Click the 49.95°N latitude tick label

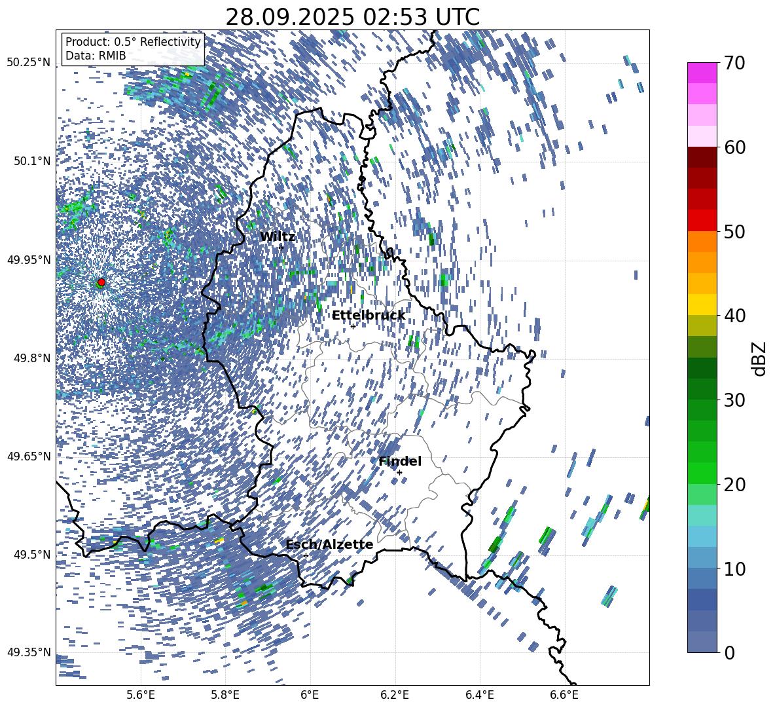pos(29,259)
